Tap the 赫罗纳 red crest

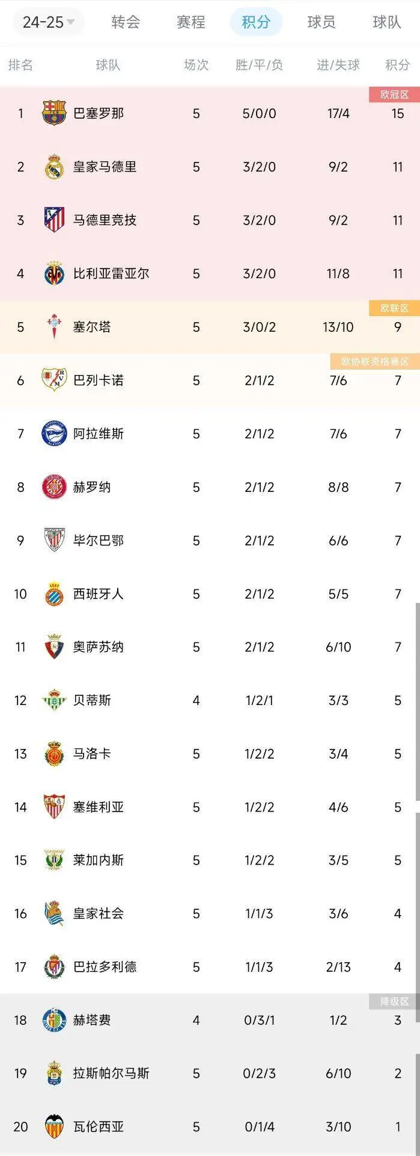(x=54, y=487)
